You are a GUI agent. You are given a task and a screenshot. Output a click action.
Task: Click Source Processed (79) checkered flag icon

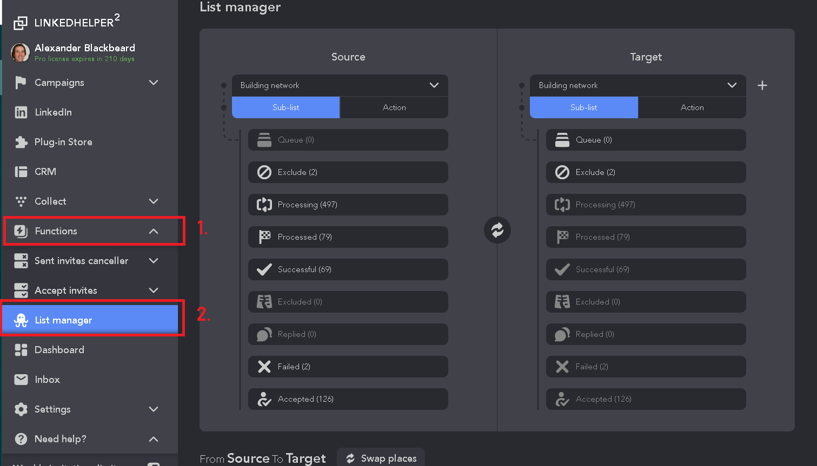264,237
